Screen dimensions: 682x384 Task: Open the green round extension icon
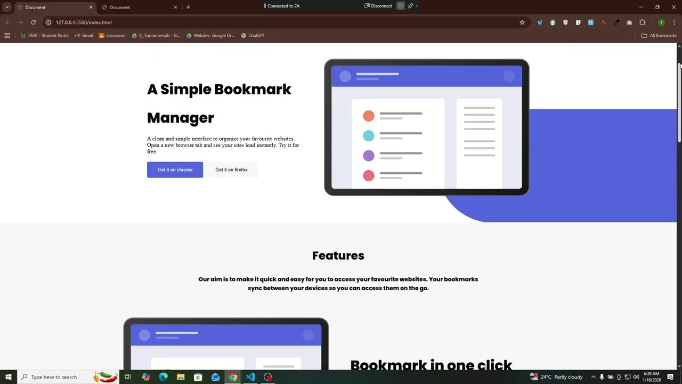point(553,22)
